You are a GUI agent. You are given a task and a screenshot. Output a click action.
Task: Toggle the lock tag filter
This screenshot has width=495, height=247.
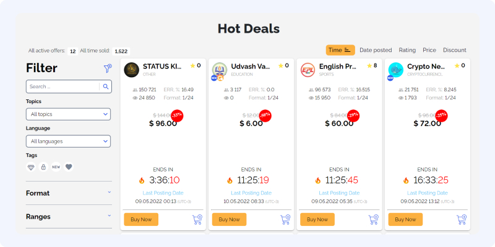pos(43,167)
